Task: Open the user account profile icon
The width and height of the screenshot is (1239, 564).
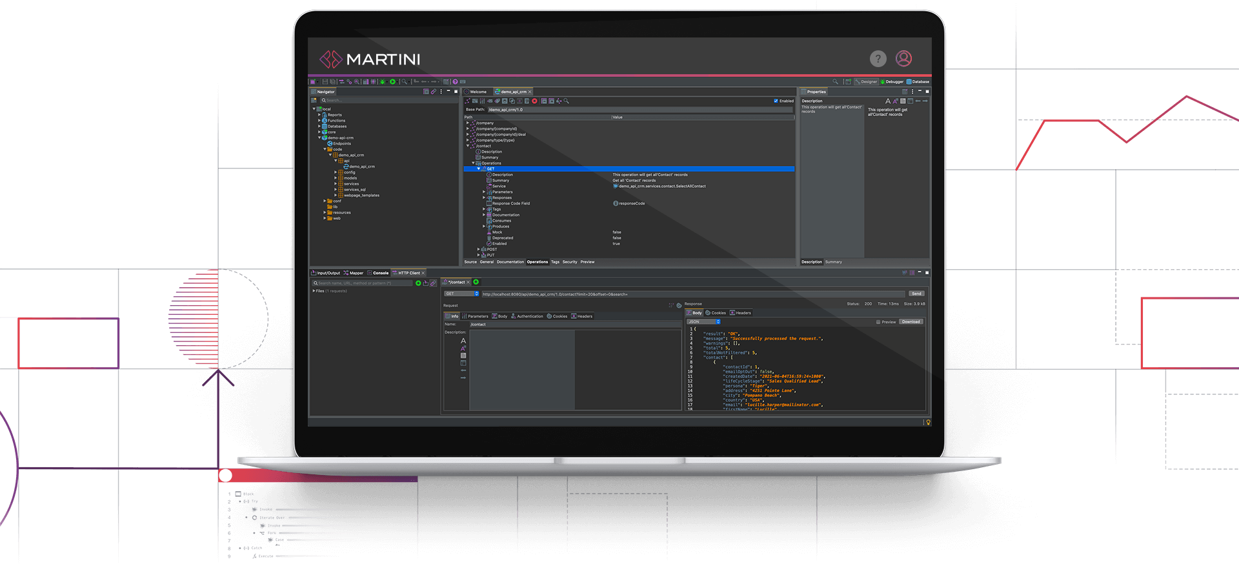Action: click(903, 59)
